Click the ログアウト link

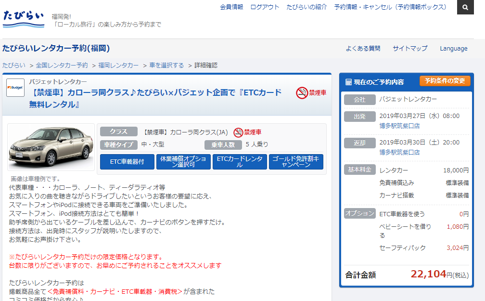[265, 7]
